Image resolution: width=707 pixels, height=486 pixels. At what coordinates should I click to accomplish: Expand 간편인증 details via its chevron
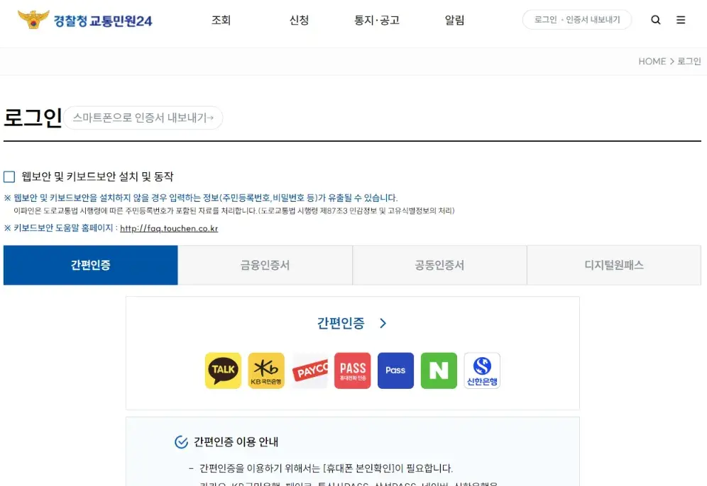tap(383, 322)
